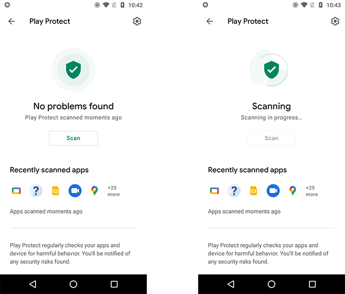This screenshot has width=345, height=294.
Task: Tap Google Maps icon on left screen
Action: [95, 191]
